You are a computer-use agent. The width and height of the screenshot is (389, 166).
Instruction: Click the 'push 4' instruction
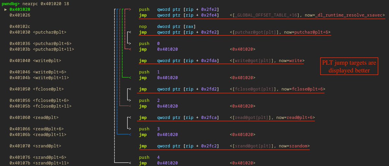point(149,158)
